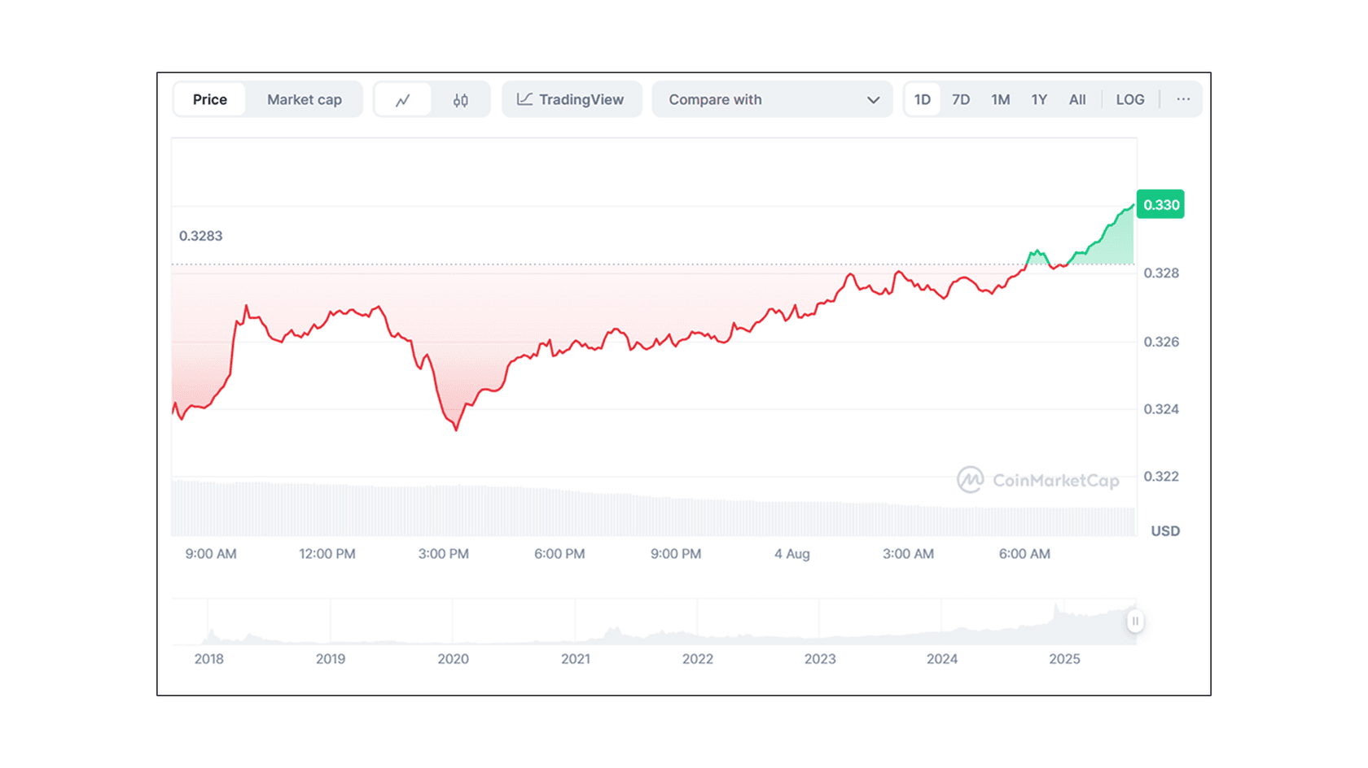
Task: Switch to the line chart view icon
Action: click(402, 100)
